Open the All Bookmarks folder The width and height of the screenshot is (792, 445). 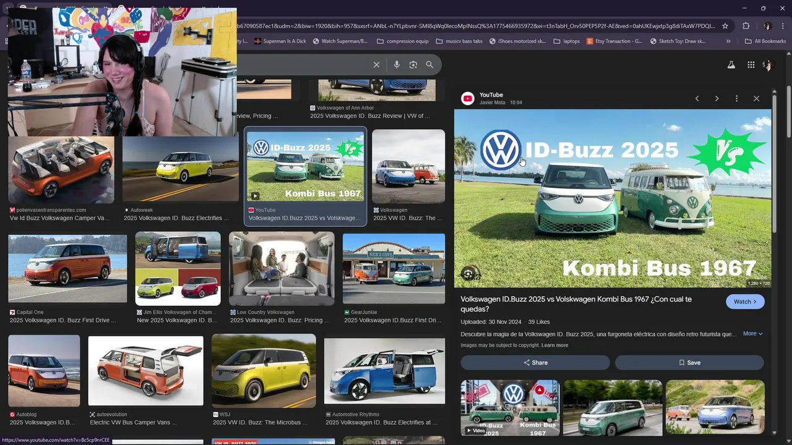pos(765,41)
